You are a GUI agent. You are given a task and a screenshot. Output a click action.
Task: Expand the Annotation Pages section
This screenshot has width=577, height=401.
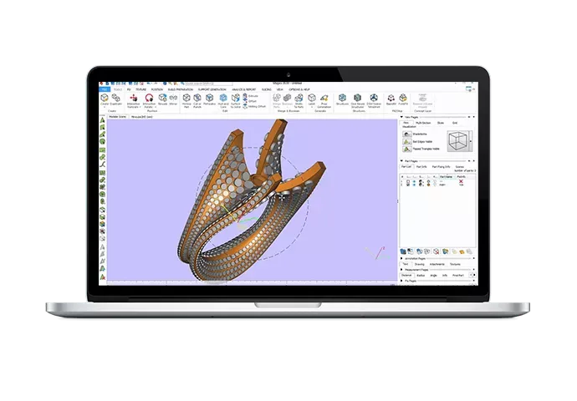(402, 259)
